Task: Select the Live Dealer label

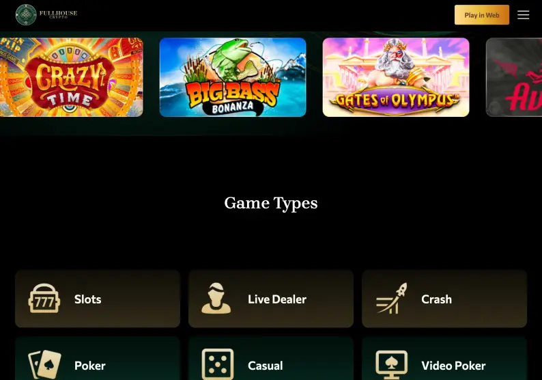Action: [x=277, y=299]
